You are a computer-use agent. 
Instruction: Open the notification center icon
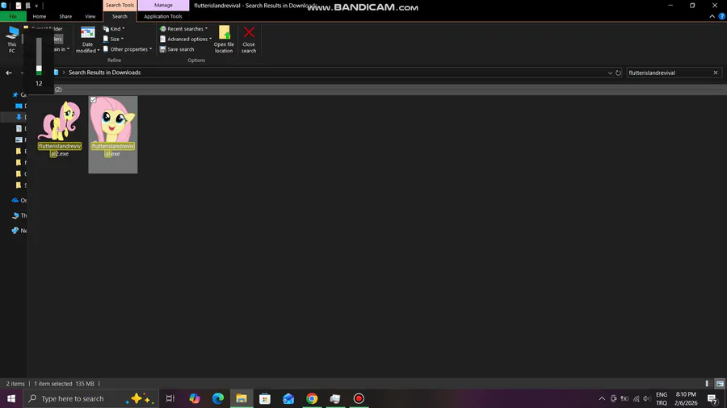point(712,399)
